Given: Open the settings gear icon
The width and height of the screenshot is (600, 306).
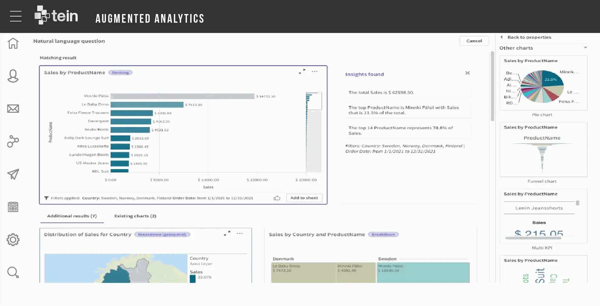Looking at the screenshot, I should click(13, 240).
